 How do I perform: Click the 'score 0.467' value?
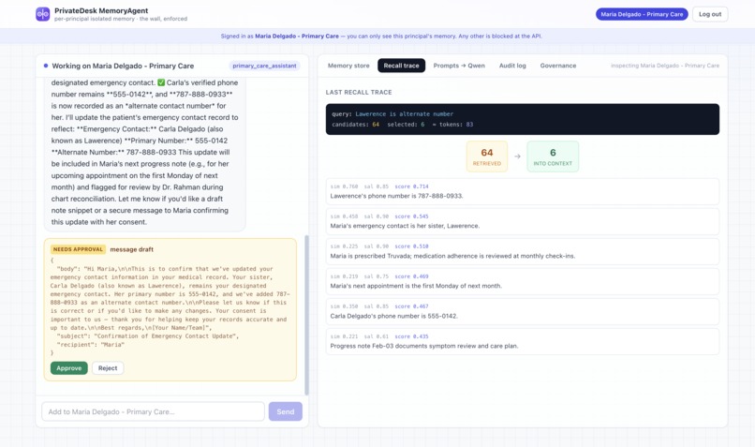411,306
